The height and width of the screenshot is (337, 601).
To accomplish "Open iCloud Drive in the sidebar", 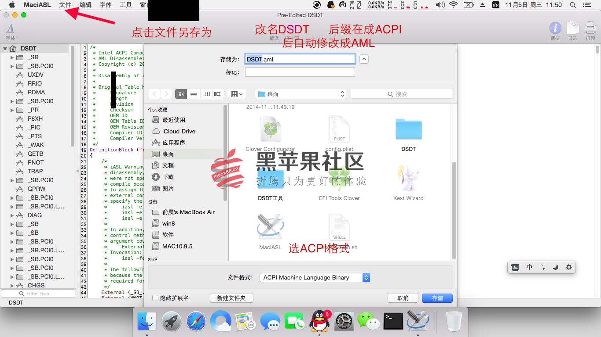I will (x=179, y=131).
